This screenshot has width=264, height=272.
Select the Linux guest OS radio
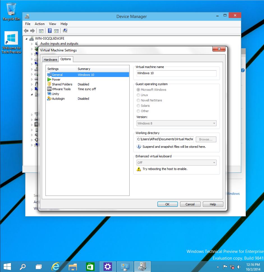point(138,95)
